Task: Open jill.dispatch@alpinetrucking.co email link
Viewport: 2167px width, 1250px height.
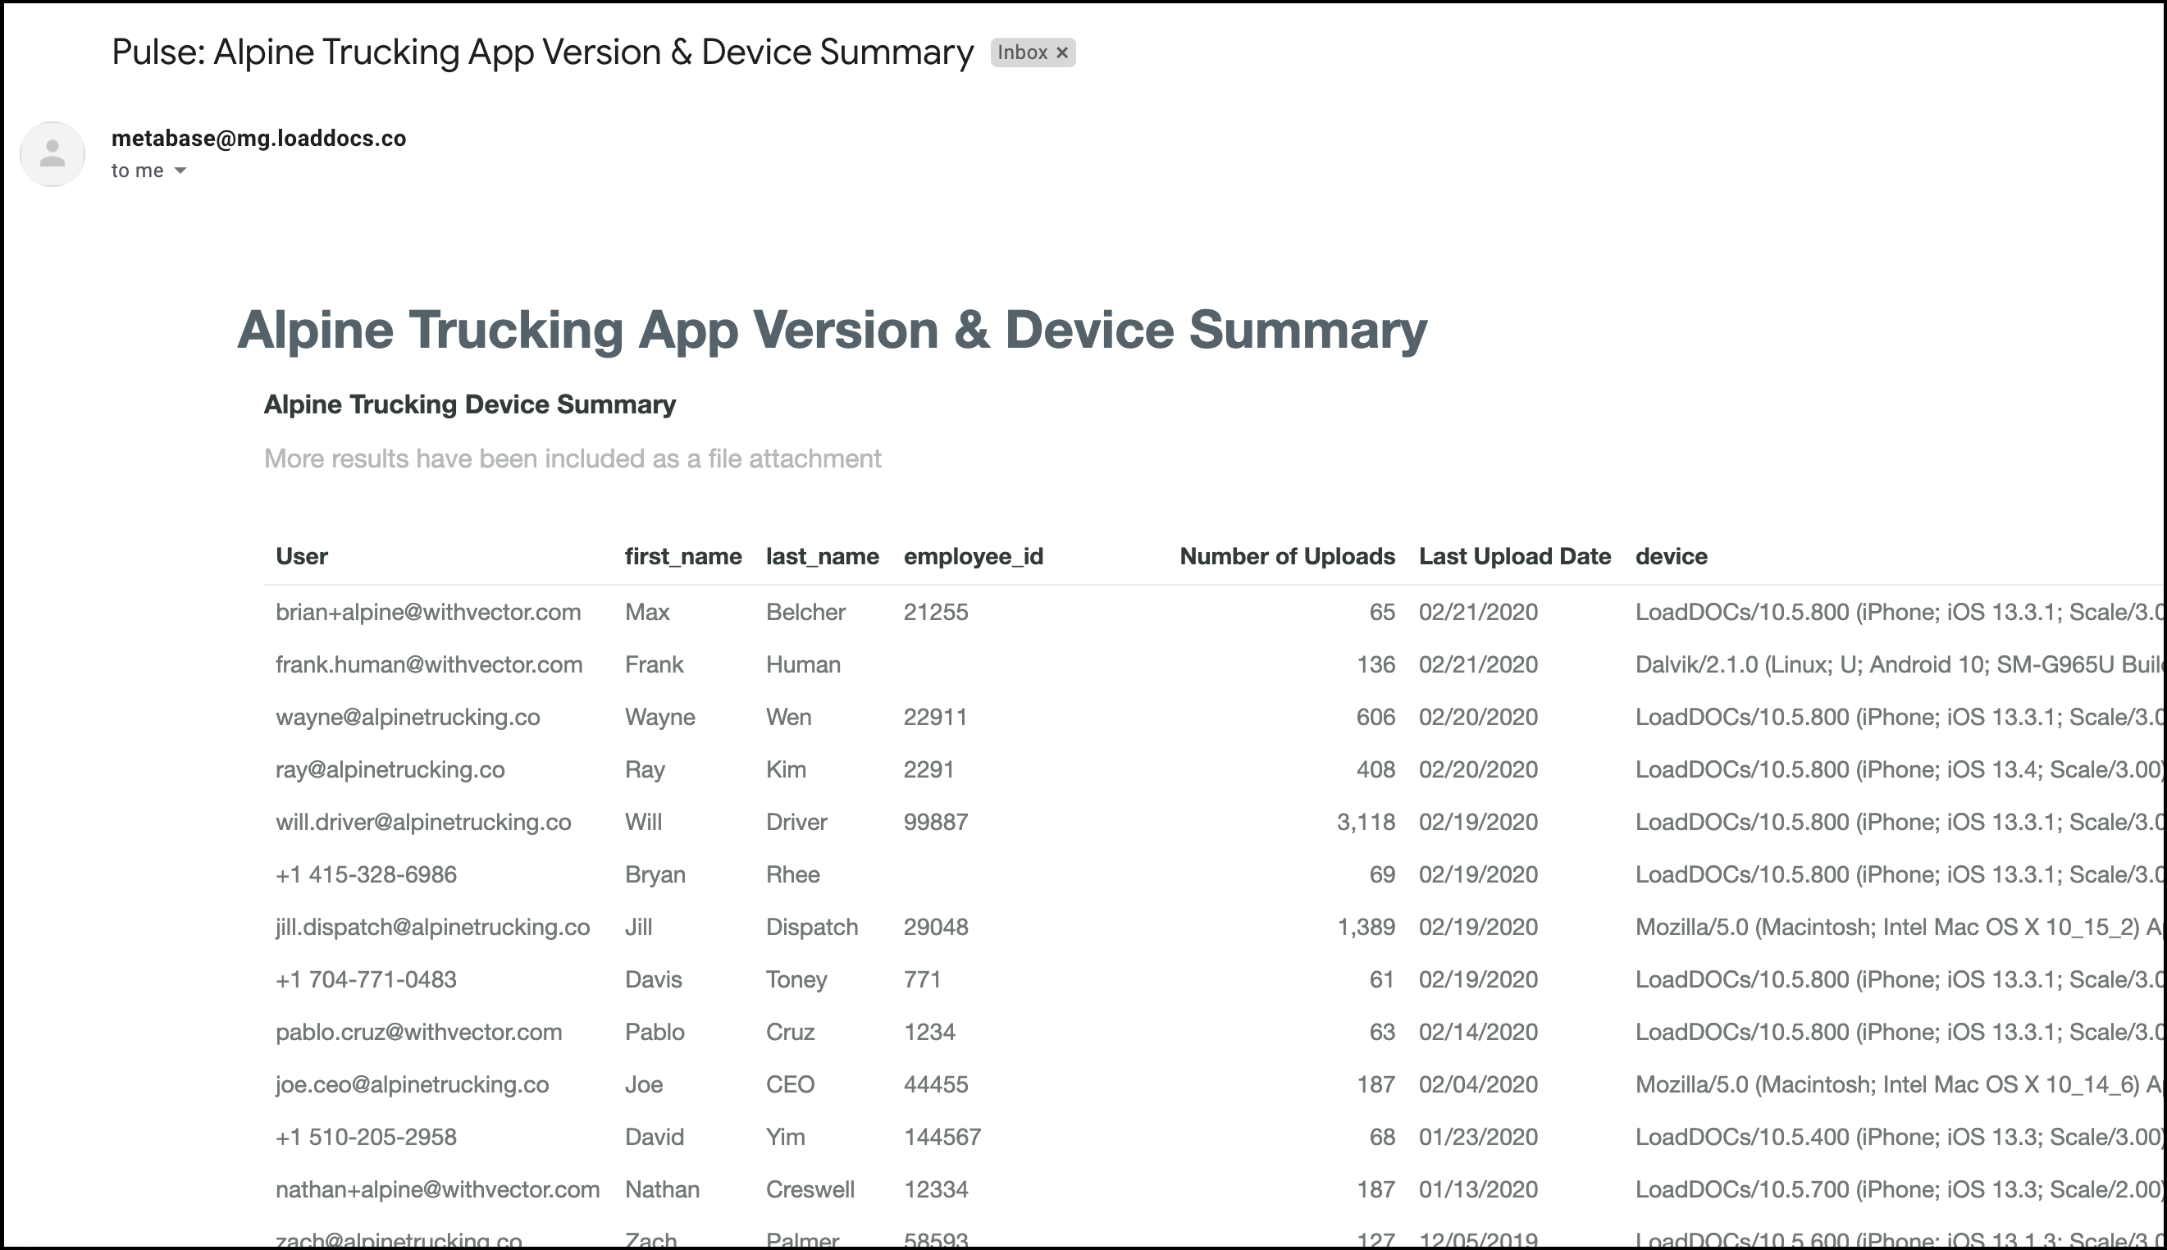Action: [x=433, y=927]
